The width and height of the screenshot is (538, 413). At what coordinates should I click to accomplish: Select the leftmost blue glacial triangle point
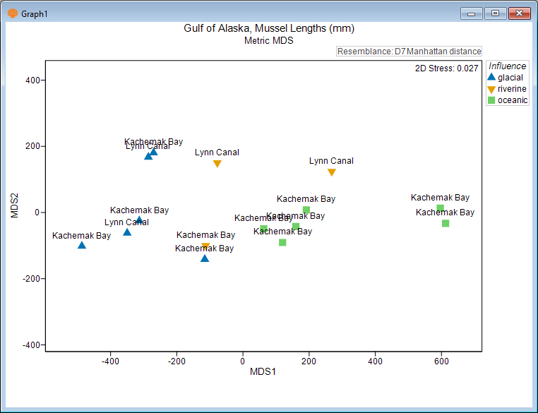(82, 245)
